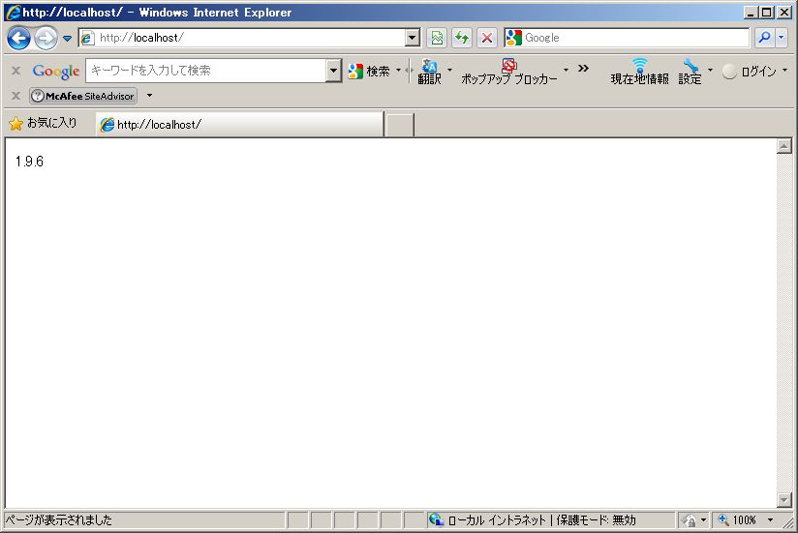Open a new tab

[400, 125]
